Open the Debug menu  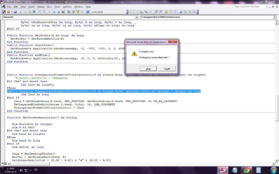click(x=41, y=7)
